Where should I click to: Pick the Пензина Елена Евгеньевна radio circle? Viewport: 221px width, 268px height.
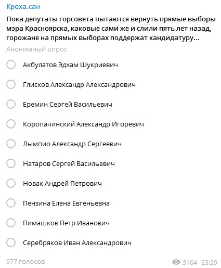[x=11, y=203]
